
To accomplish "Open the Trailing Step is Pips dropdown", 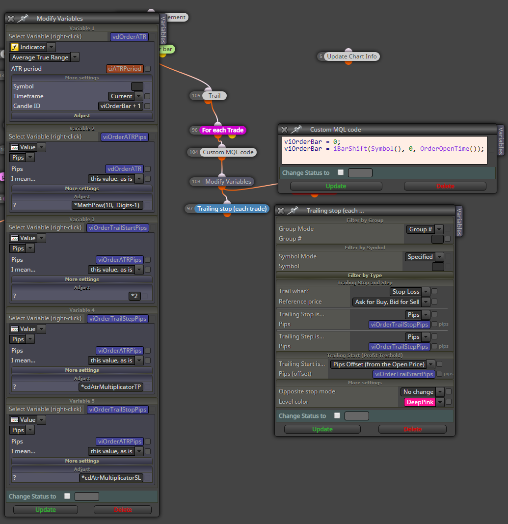I will tap(426, 337).
